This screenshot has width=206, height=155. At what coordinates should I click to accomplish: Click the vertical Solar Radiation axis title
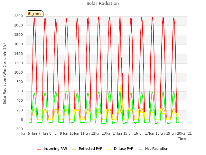click(x=5, y=74)
